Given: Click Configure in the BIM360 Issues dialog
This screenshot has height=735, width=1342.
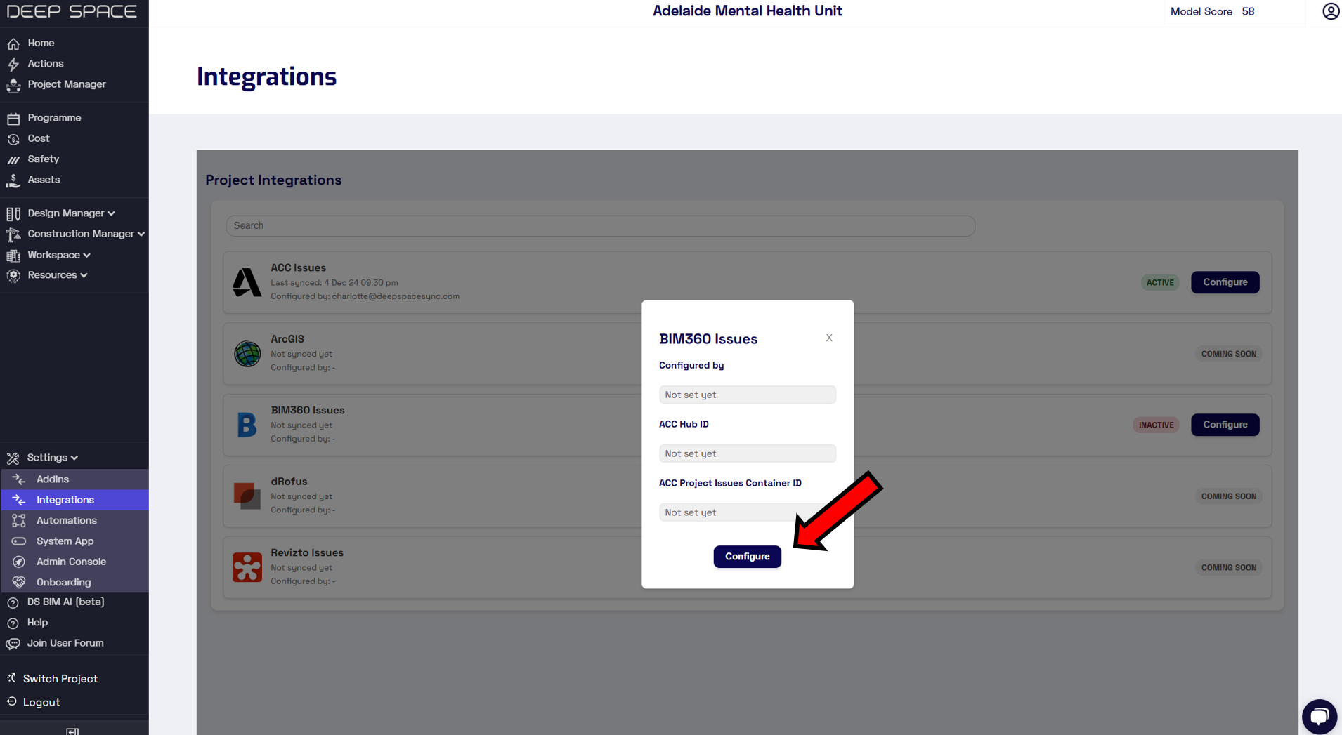Looking at the screenshot, I should point(747,556).
